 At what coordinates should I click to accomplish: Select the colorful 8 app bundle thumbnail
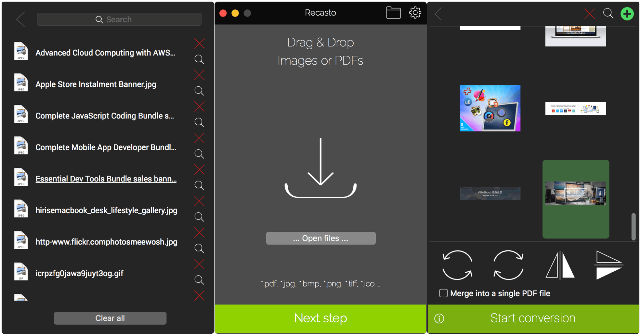pyautogui.click(x=490, y=108)
